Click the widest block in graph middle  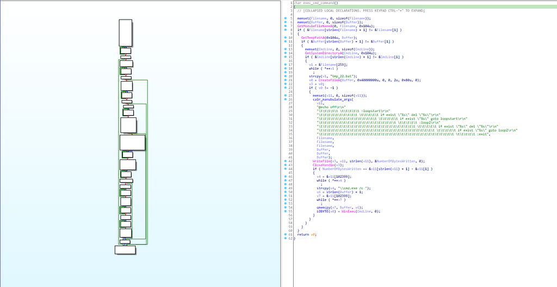tap(132, 142)
